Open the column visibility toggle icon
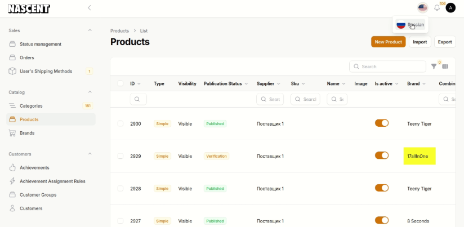The width and height of the screenshot is (464, 227). [445, 66]
